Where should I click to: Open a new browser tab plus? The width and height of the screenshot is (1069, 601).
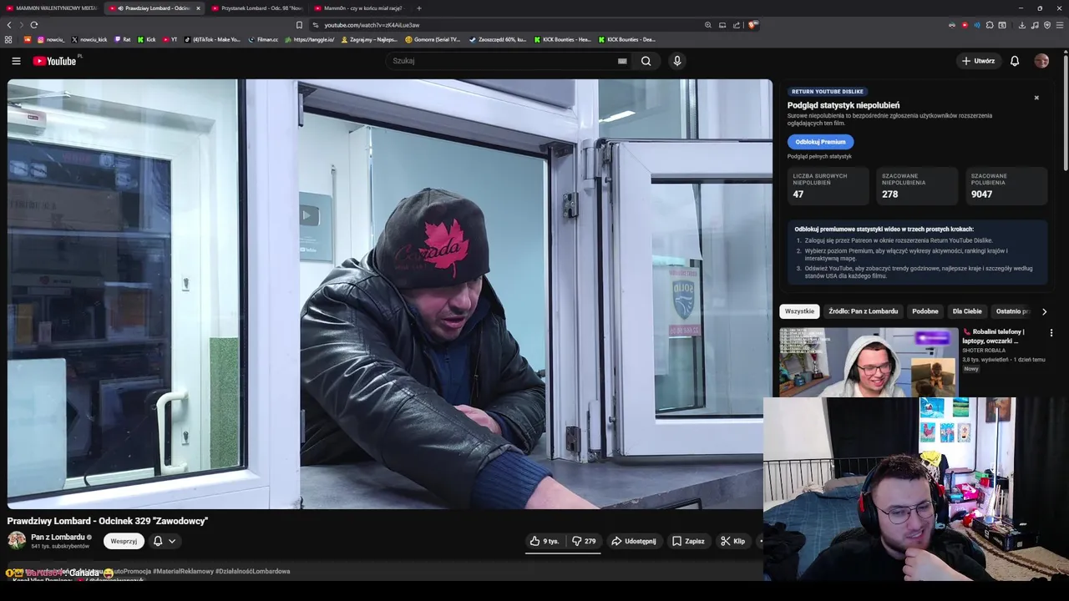pyautogui.click(x=418, y=8)
